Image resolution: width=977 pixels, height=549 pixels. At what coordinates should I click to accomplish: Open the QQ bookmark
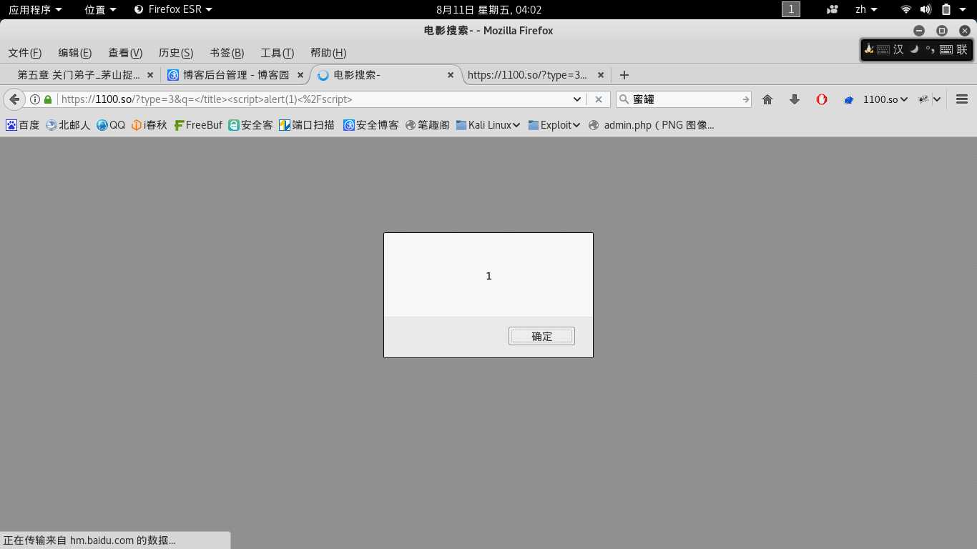[111, 125]
